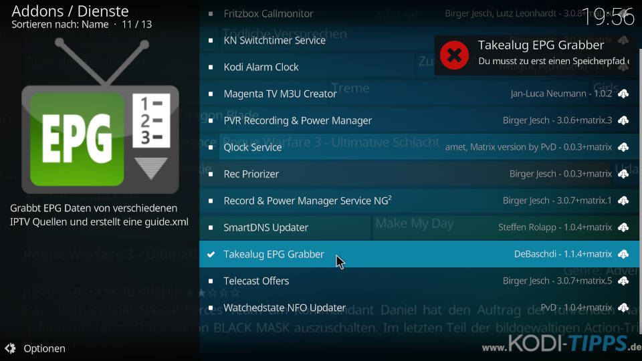Click the EPG Grabber addon thumbnail
The height and width of the screenshot is (361, 642).
click(100, 116)
